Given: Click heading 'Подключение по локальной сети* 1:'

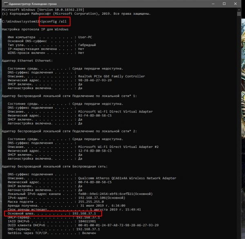Looking at the screenshot, I should (x=105, y=96).
